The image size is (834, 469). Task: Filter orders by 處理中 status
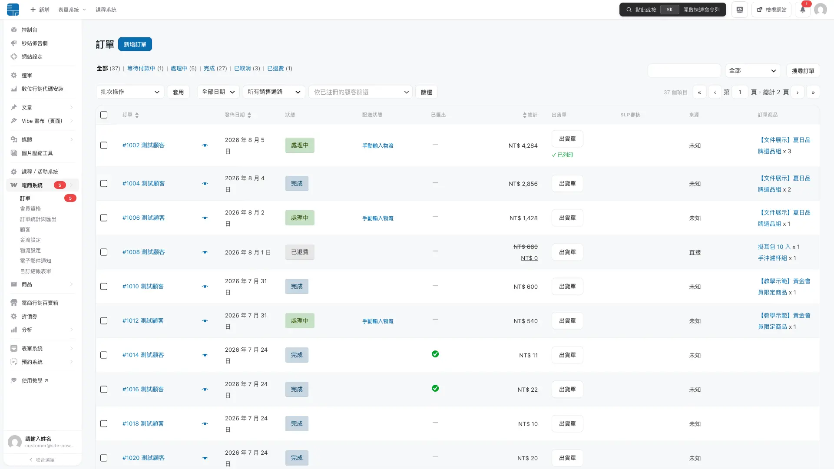[179, 68]
